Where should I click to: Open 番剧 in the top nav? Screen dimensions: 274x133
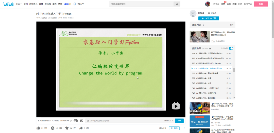coord(26,4)
